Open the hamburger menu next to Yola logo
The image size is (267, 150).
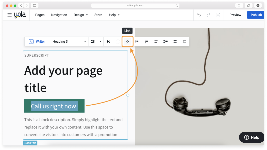pyautogui.click(x=9, y=15)
